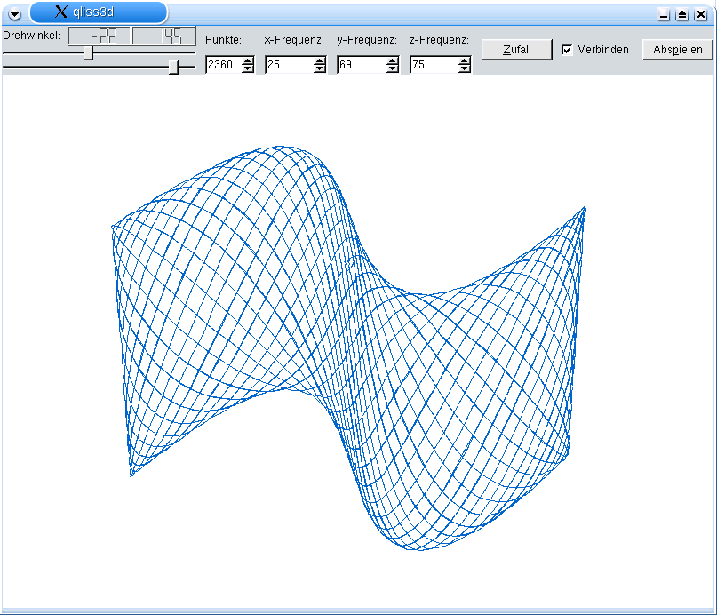Click the qliss3d title bar tab
This screenshot has height=615, width=717.
coord(98,12)
